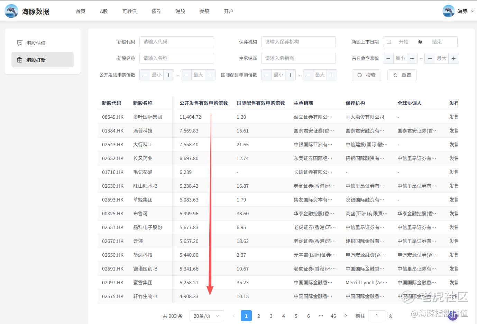This screenshot has height=324, width=477.
Task: Go to page 6
Action: pos(309,316)
